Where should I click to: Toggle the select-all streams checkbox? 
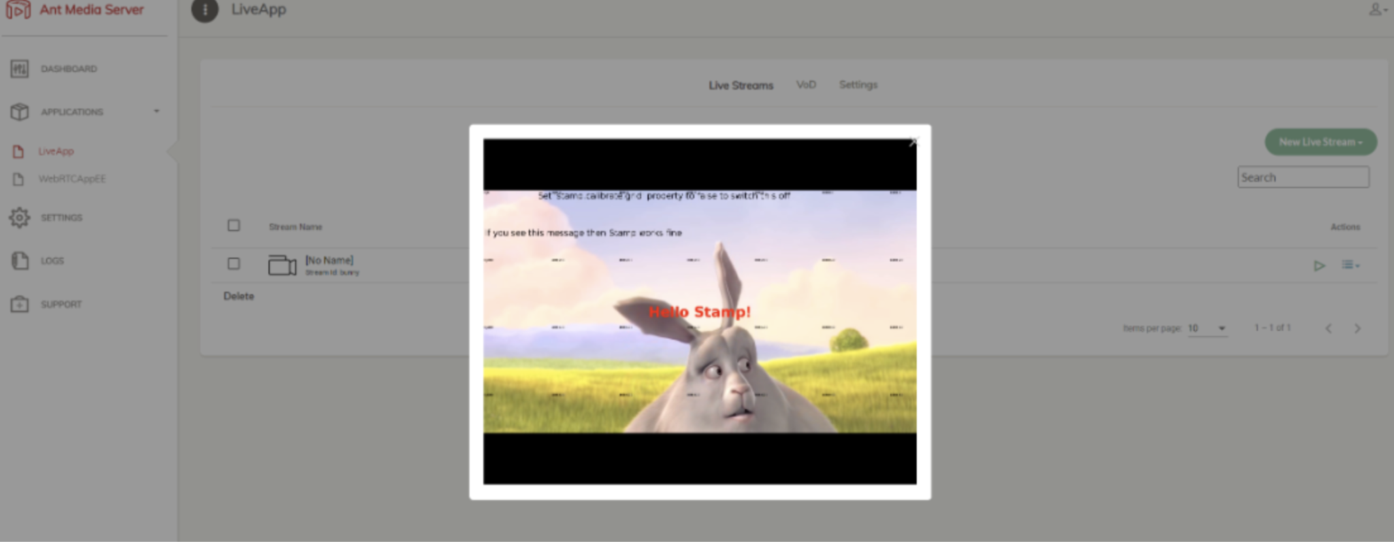(233, 225)
